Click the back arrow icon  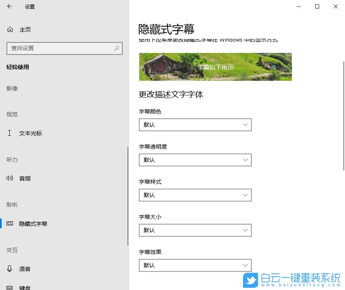click(9, 6)
